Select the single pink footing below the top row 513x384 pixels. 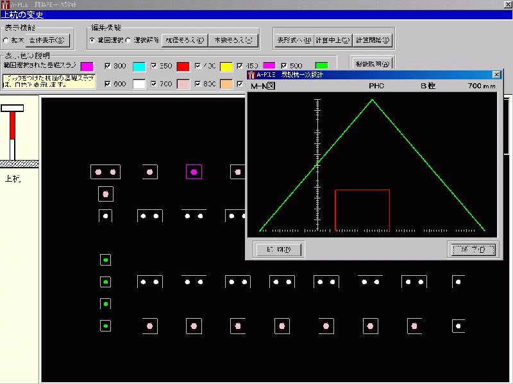coord(106,194)
